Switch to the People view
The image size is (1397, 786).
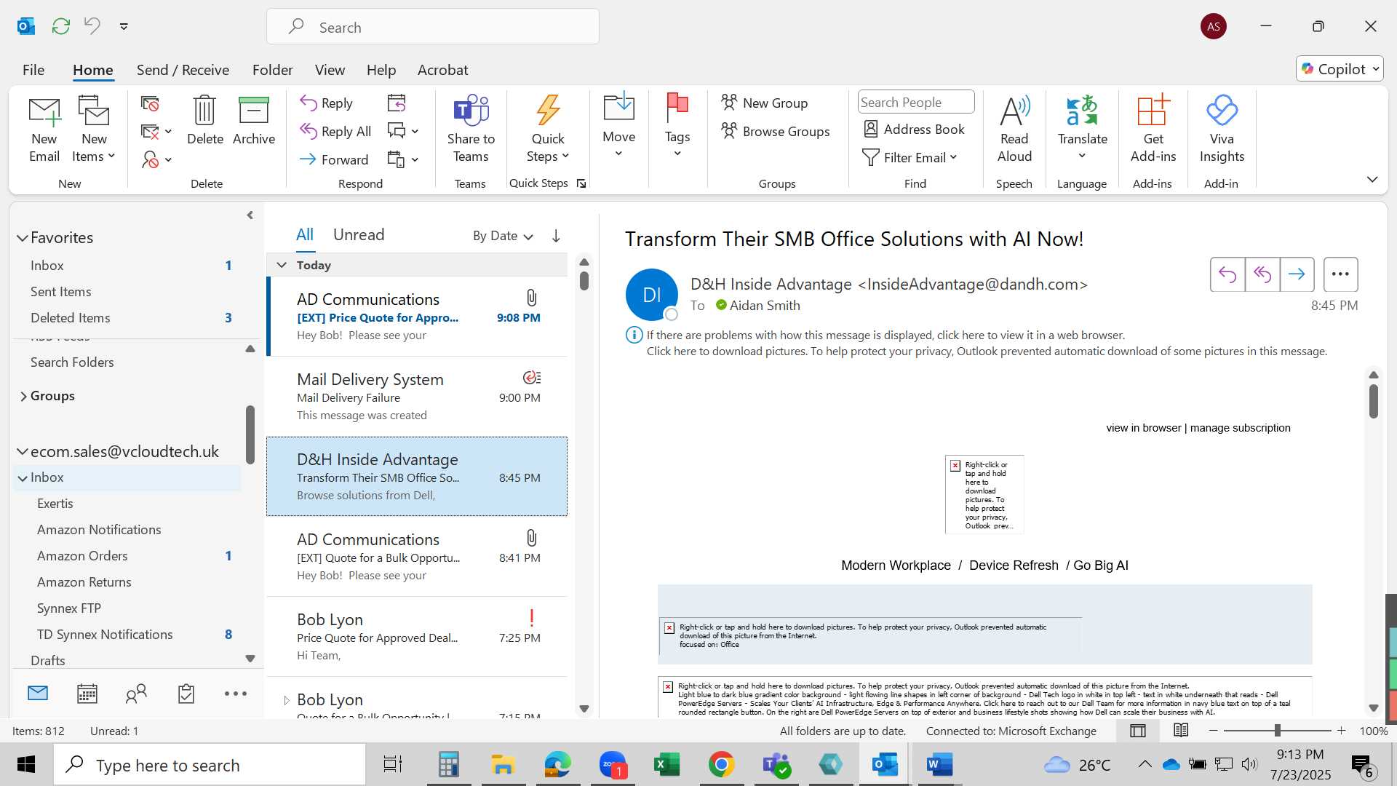136,694
